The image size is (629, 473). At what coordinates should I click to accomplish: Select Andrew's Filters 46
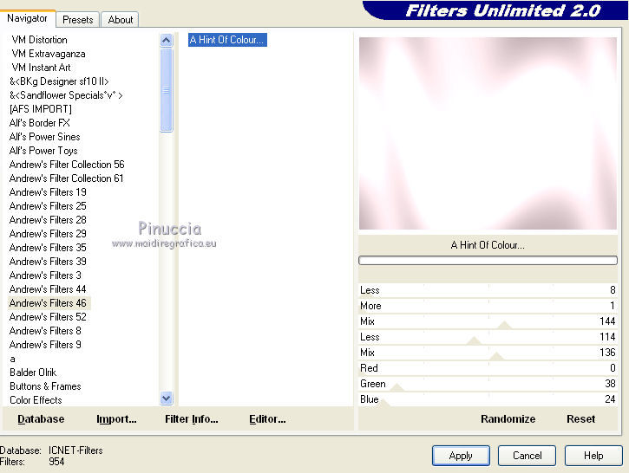coord(49,303)
